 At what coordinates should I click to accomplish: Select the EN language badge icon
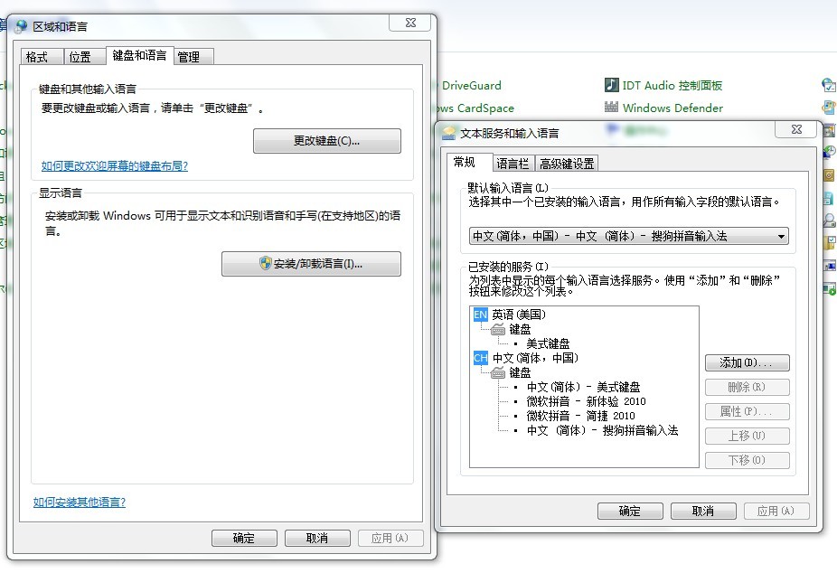click(x=481, y=315)
